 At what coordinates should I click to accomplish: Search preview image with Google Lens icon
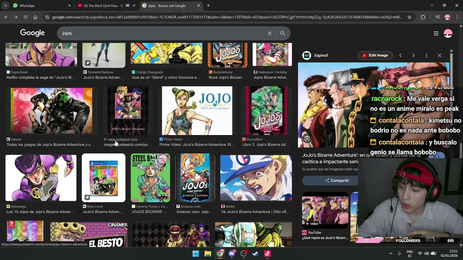click(307, 139)
